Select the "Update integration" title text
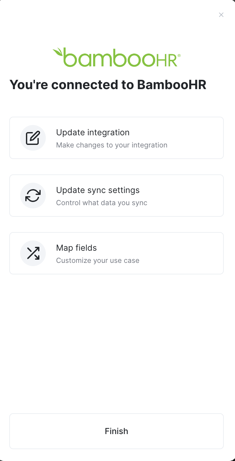Image resolution: width=235 pixels, height=461 pixels. 93,132
